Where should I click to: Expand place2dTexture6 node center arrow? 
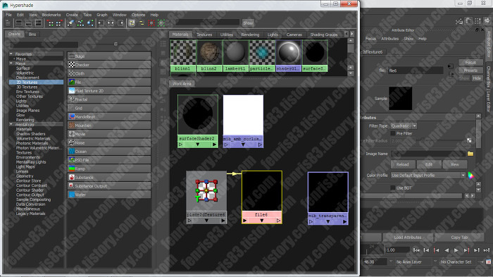click(206, 221)
